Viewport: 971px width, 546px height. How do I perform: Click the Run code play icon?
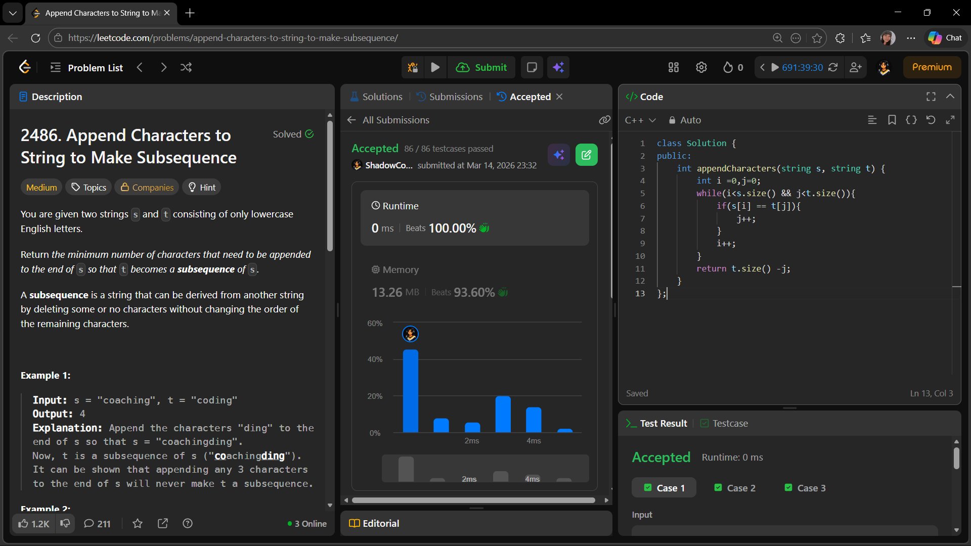[435, 67]
